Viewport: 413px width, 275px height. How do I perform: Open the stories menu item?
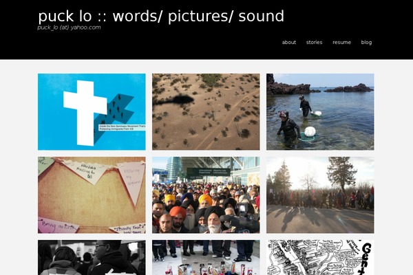pos(315,43)
